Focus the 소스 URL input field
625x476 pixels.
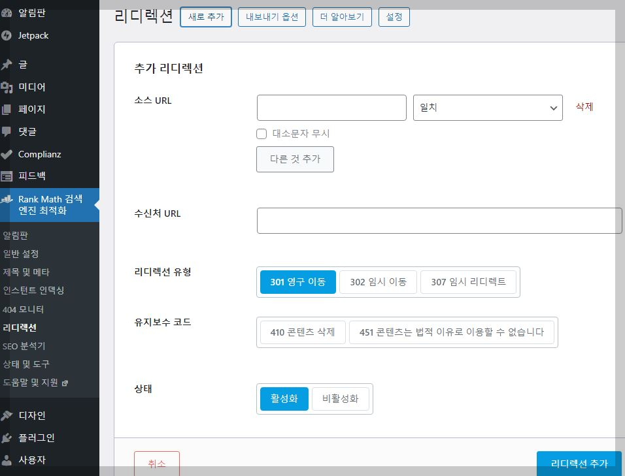[331, 108]
